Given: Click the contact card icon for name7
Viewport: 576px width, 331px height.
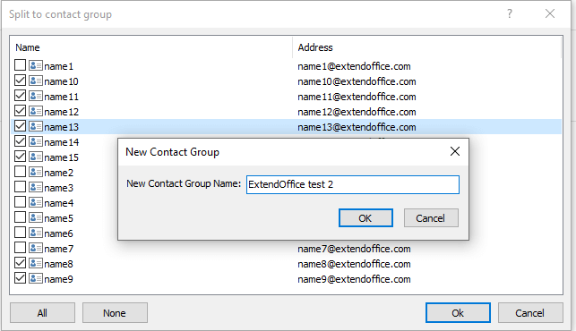Looking at the screenshot, I should pos(36,248).
